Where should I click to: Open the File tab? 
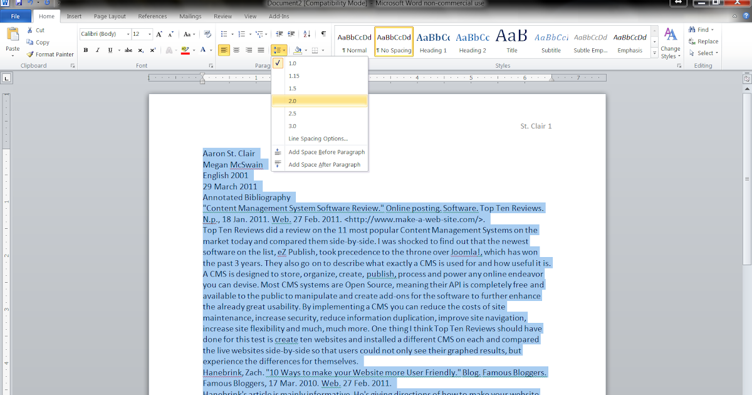[15, 16]
